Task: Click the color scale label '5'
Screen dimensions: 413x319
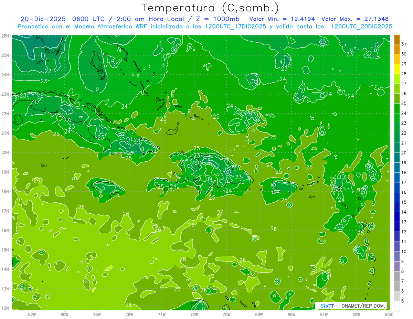Action: click(402, 301)
